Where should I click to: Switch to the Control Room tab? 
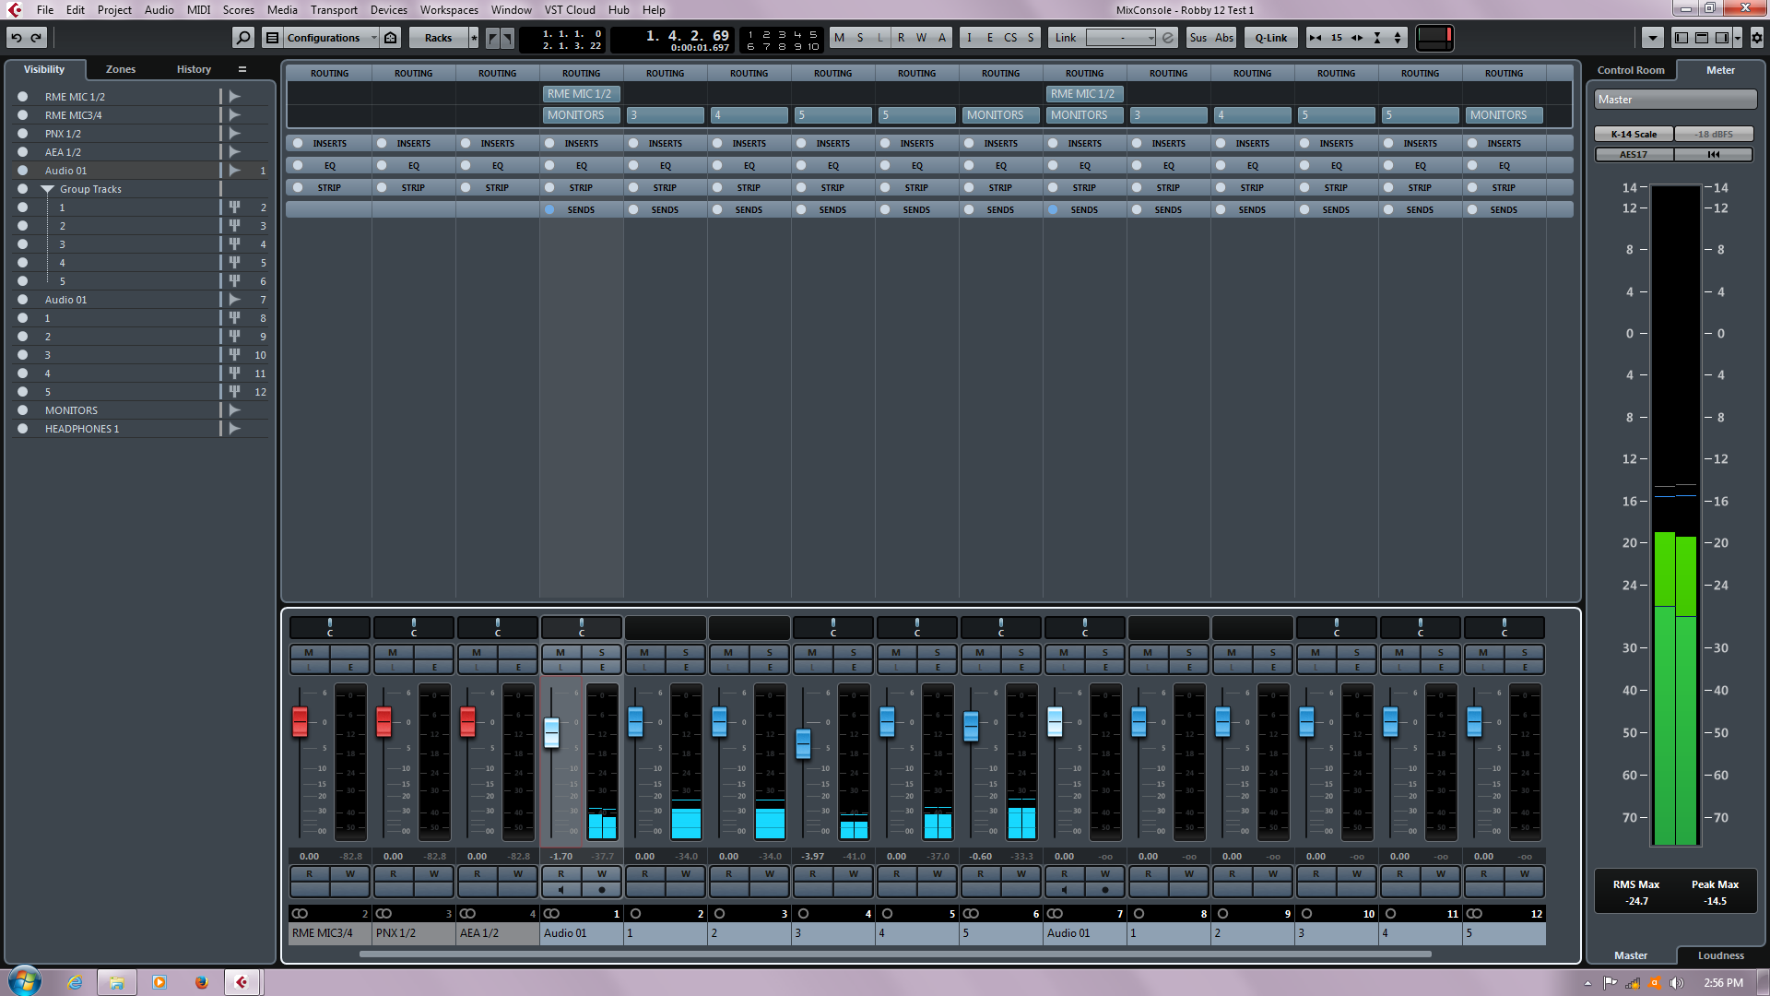click(x=1631, y=70)
